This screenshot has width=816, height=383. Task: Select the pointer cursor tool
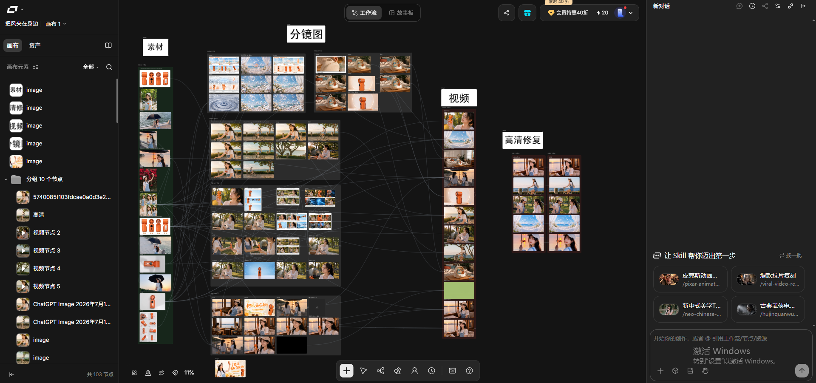[363, 371]
